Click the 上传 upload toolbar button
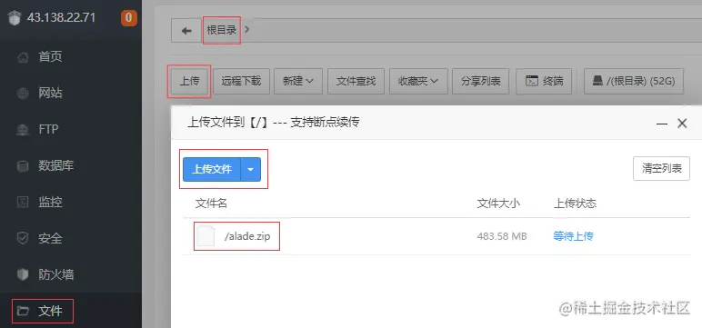Image resolution: width=702 pixels, height=328 pixels. pos(189,81)
